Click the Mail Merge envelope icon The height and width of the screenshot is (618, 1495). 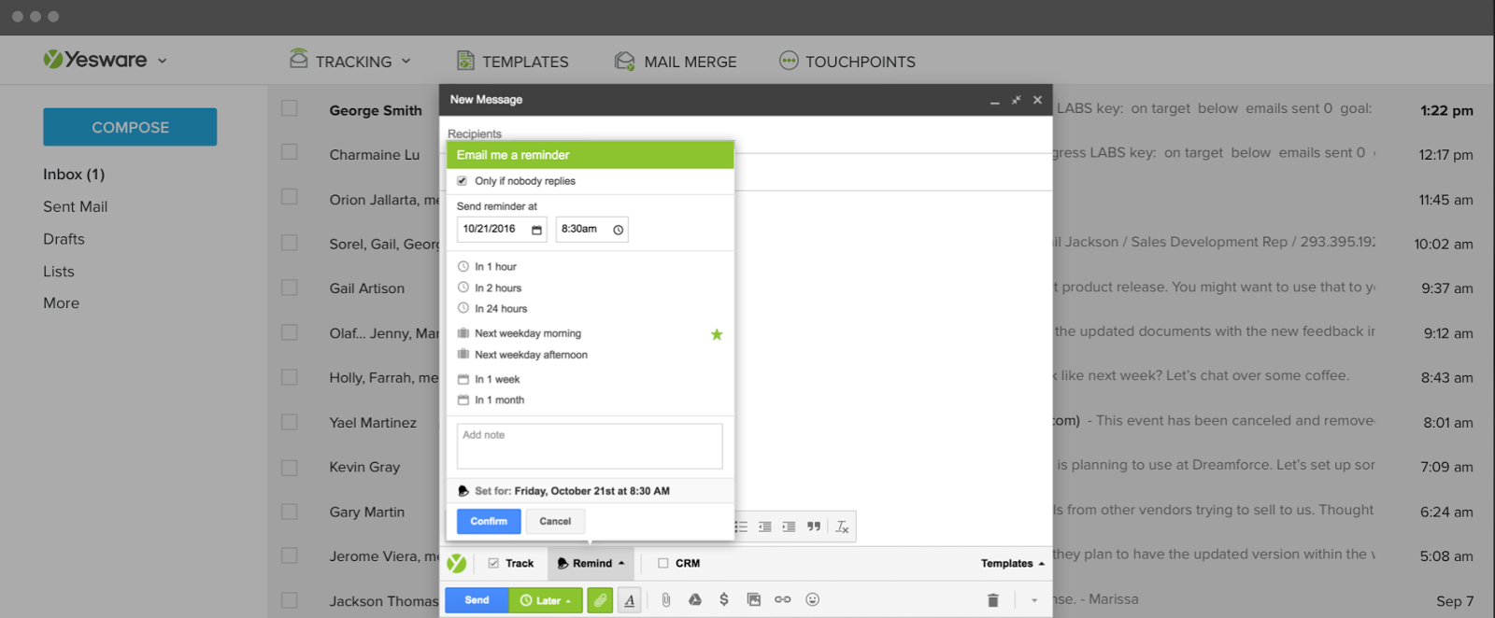point(624,61)
